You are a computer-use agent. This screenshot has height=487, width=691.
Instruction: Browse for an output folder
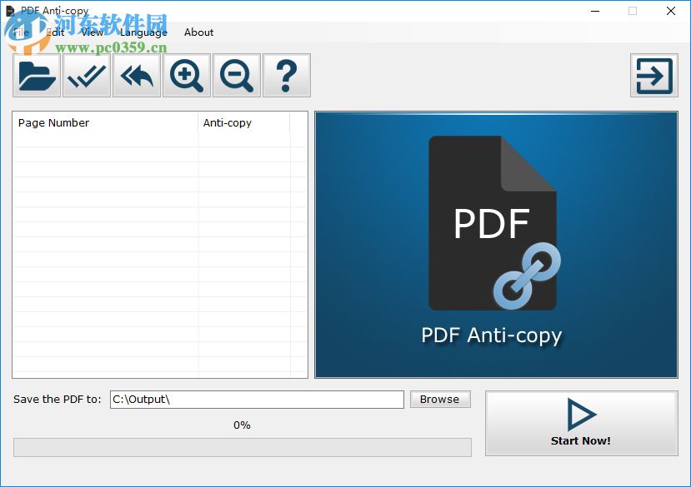[439, 399]
